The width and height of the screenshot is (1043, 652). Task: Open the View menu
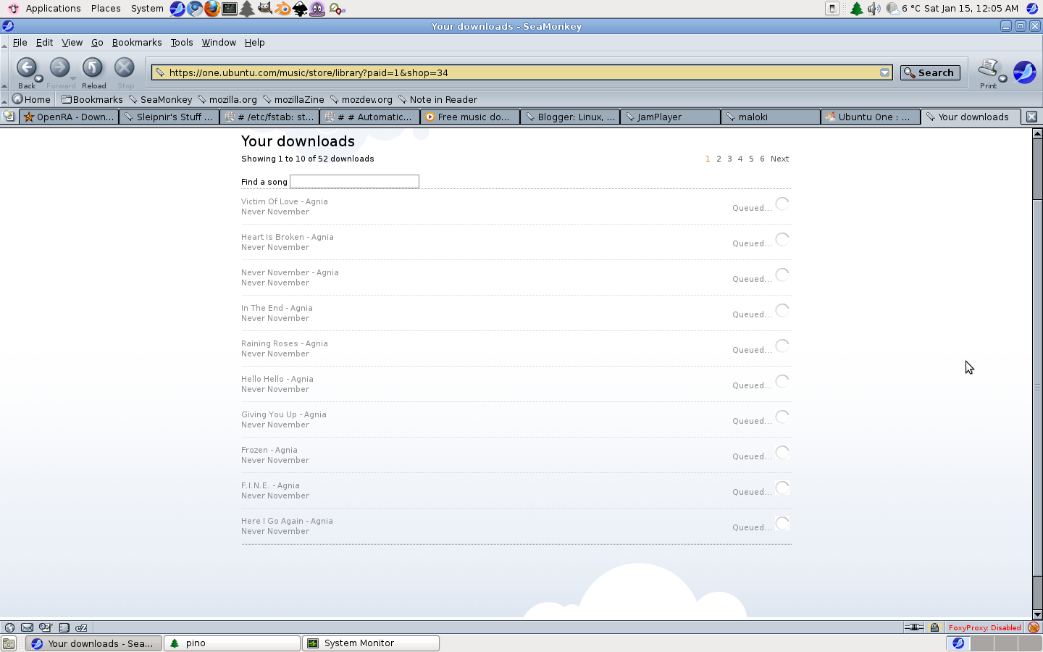(x=72, y=43)
